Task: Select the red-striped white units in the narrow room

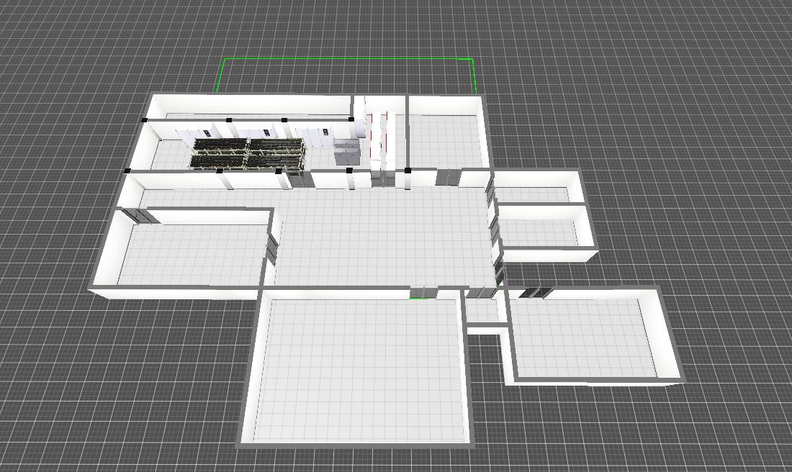Action: pos(379,138)
